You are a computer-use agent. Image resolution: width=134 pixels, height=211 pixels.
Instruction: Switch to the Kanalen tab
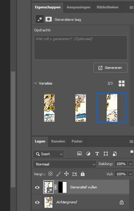(58, 141)
